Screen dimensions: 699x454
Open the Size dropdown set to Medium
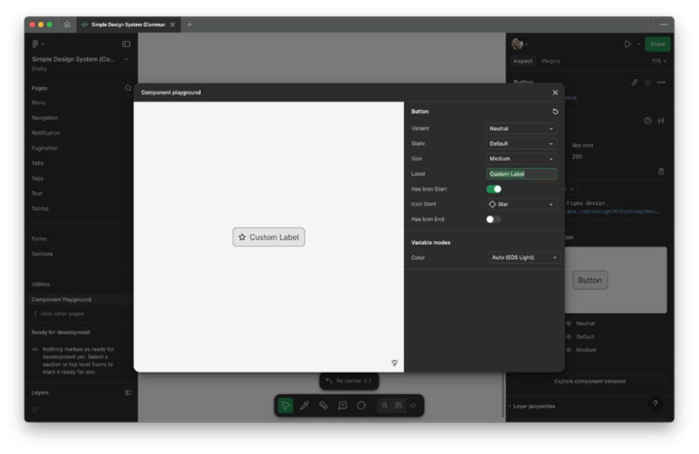(521, 159)
